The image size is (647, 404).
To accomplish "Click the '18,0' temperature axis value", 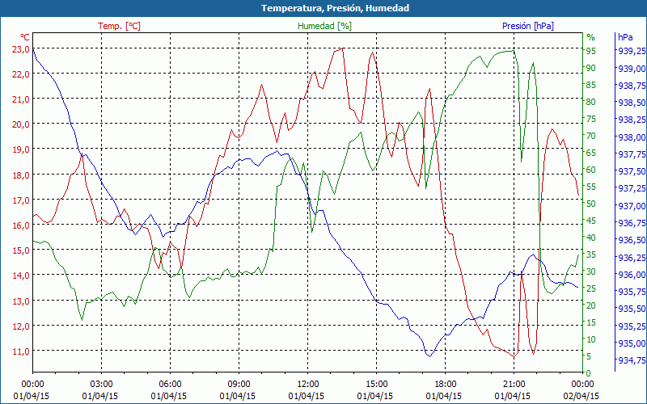I will coord(20,175).
